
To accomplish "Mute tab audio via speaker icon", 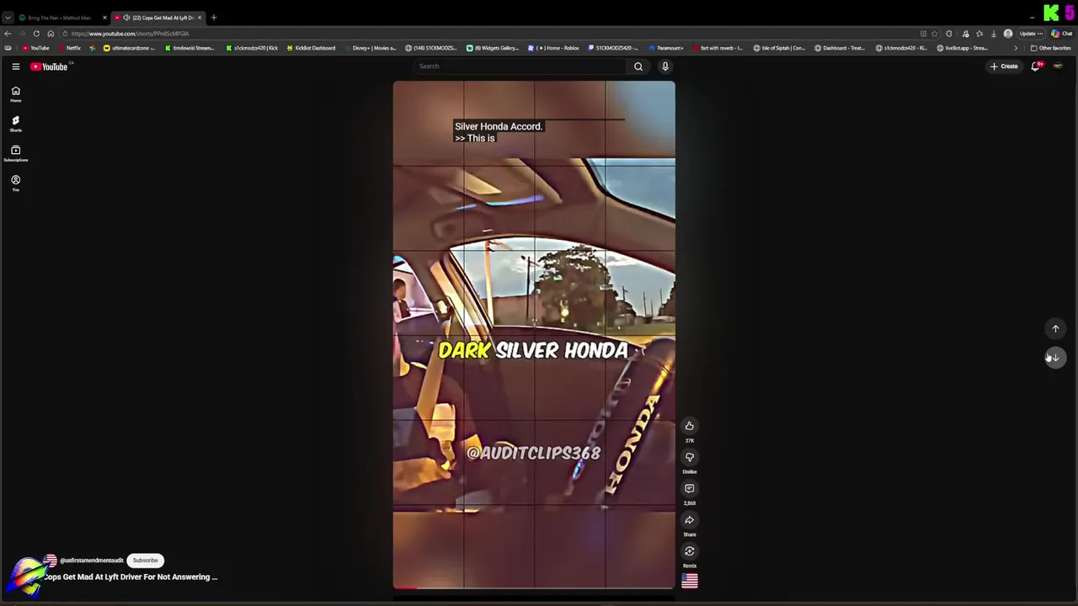I will (125, 18).
